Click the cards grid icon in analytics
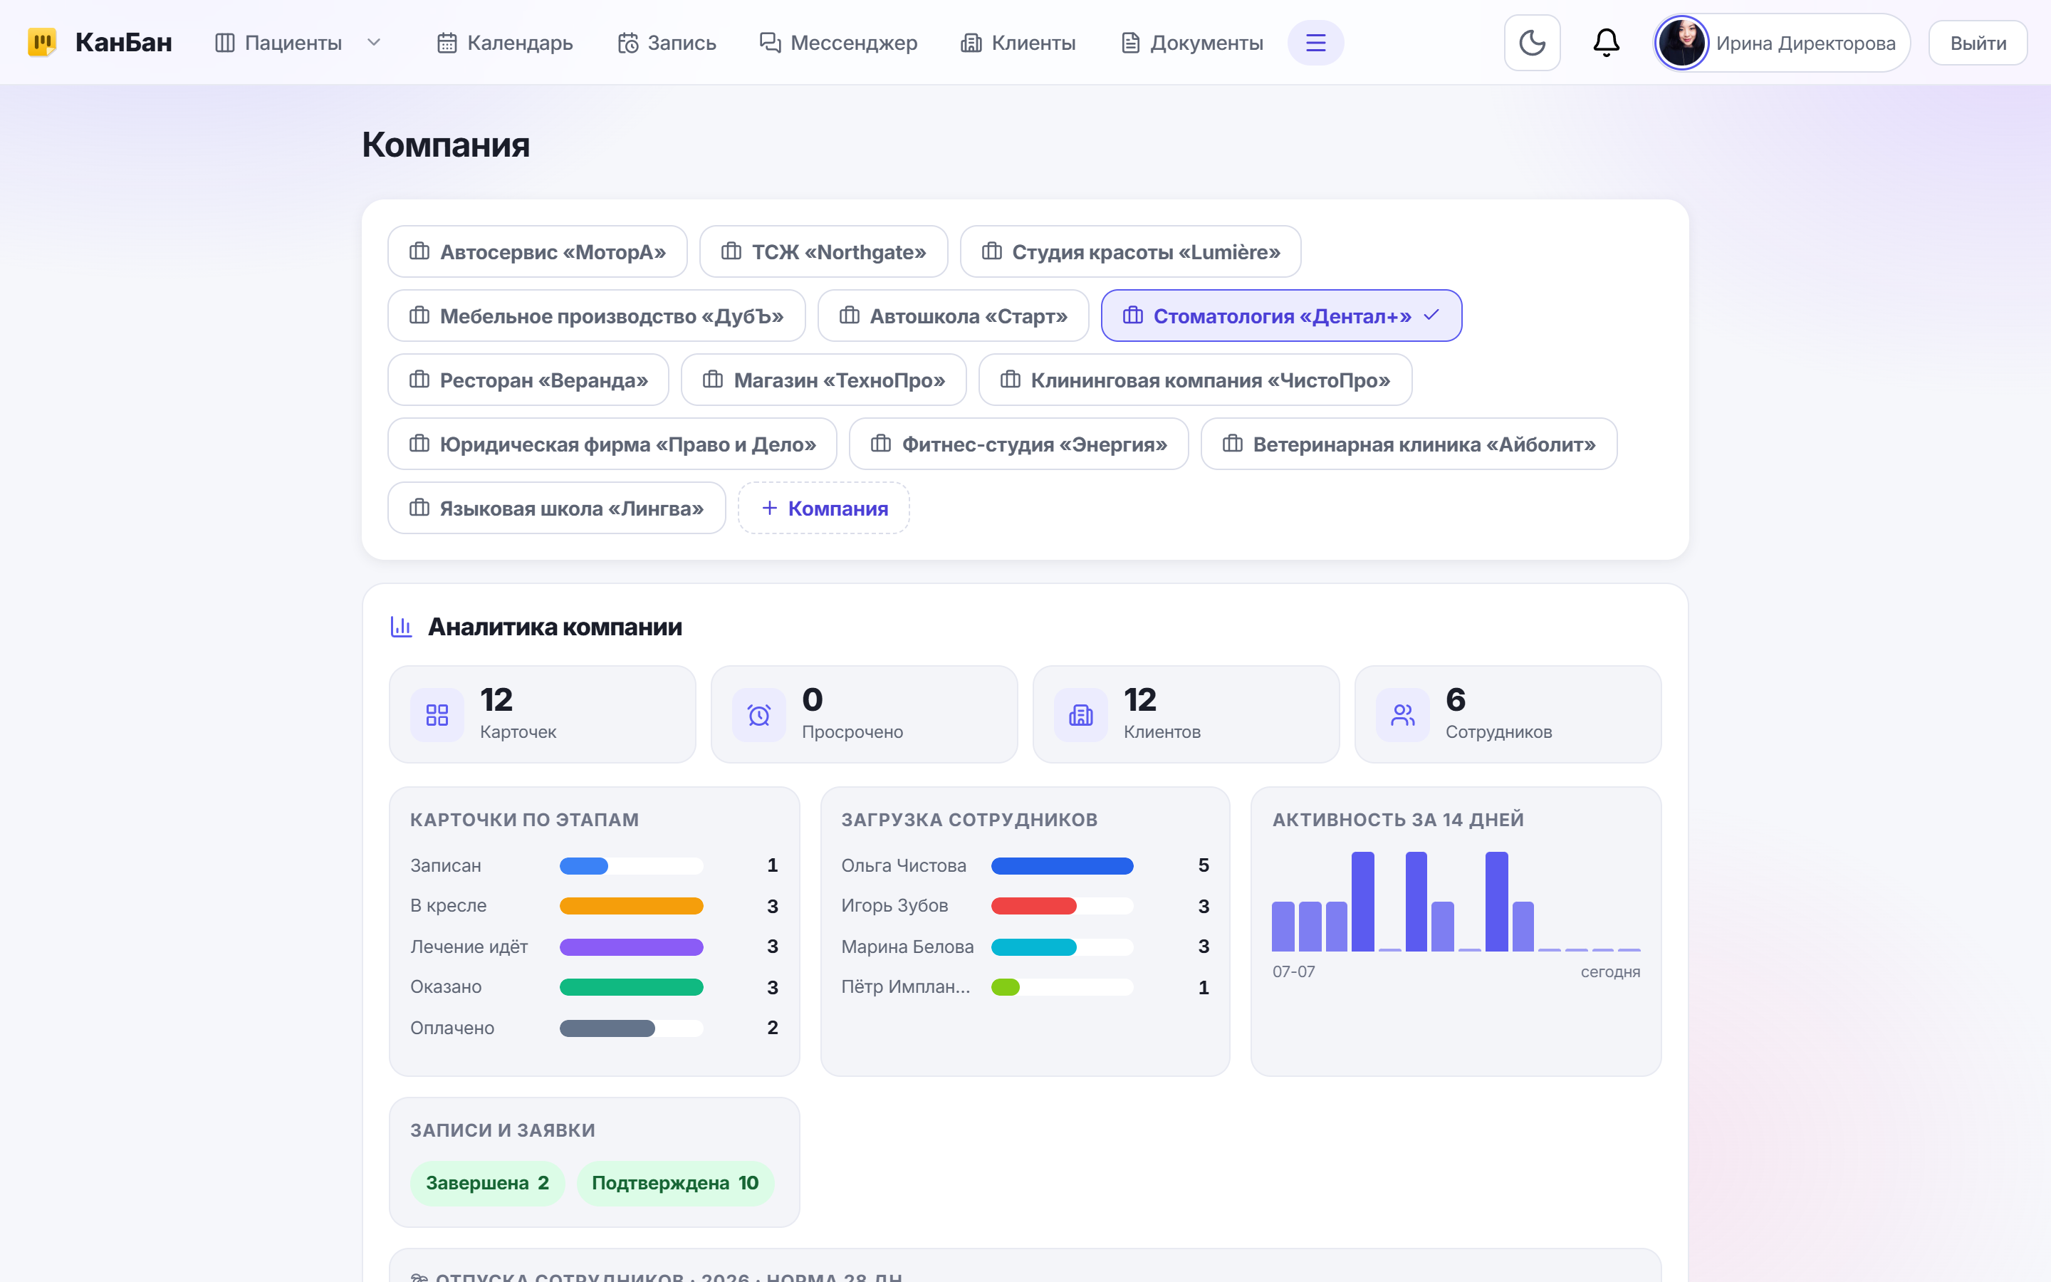The height and width of the screenshot is (1282, 2051). tap(437, 715)
